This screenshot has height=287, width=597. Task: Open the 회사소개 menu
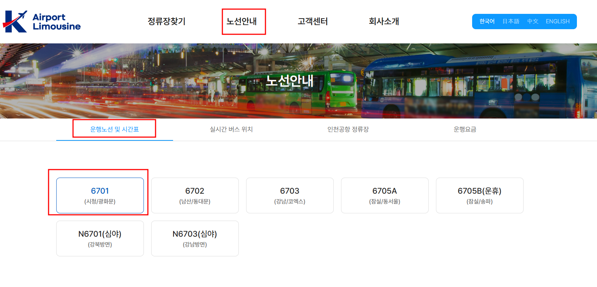pyautogui.click(x=384, y=22)
